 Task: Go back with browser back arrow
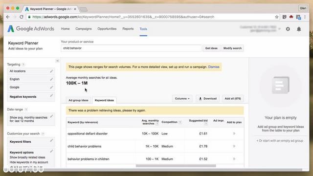tap(8, 17)
